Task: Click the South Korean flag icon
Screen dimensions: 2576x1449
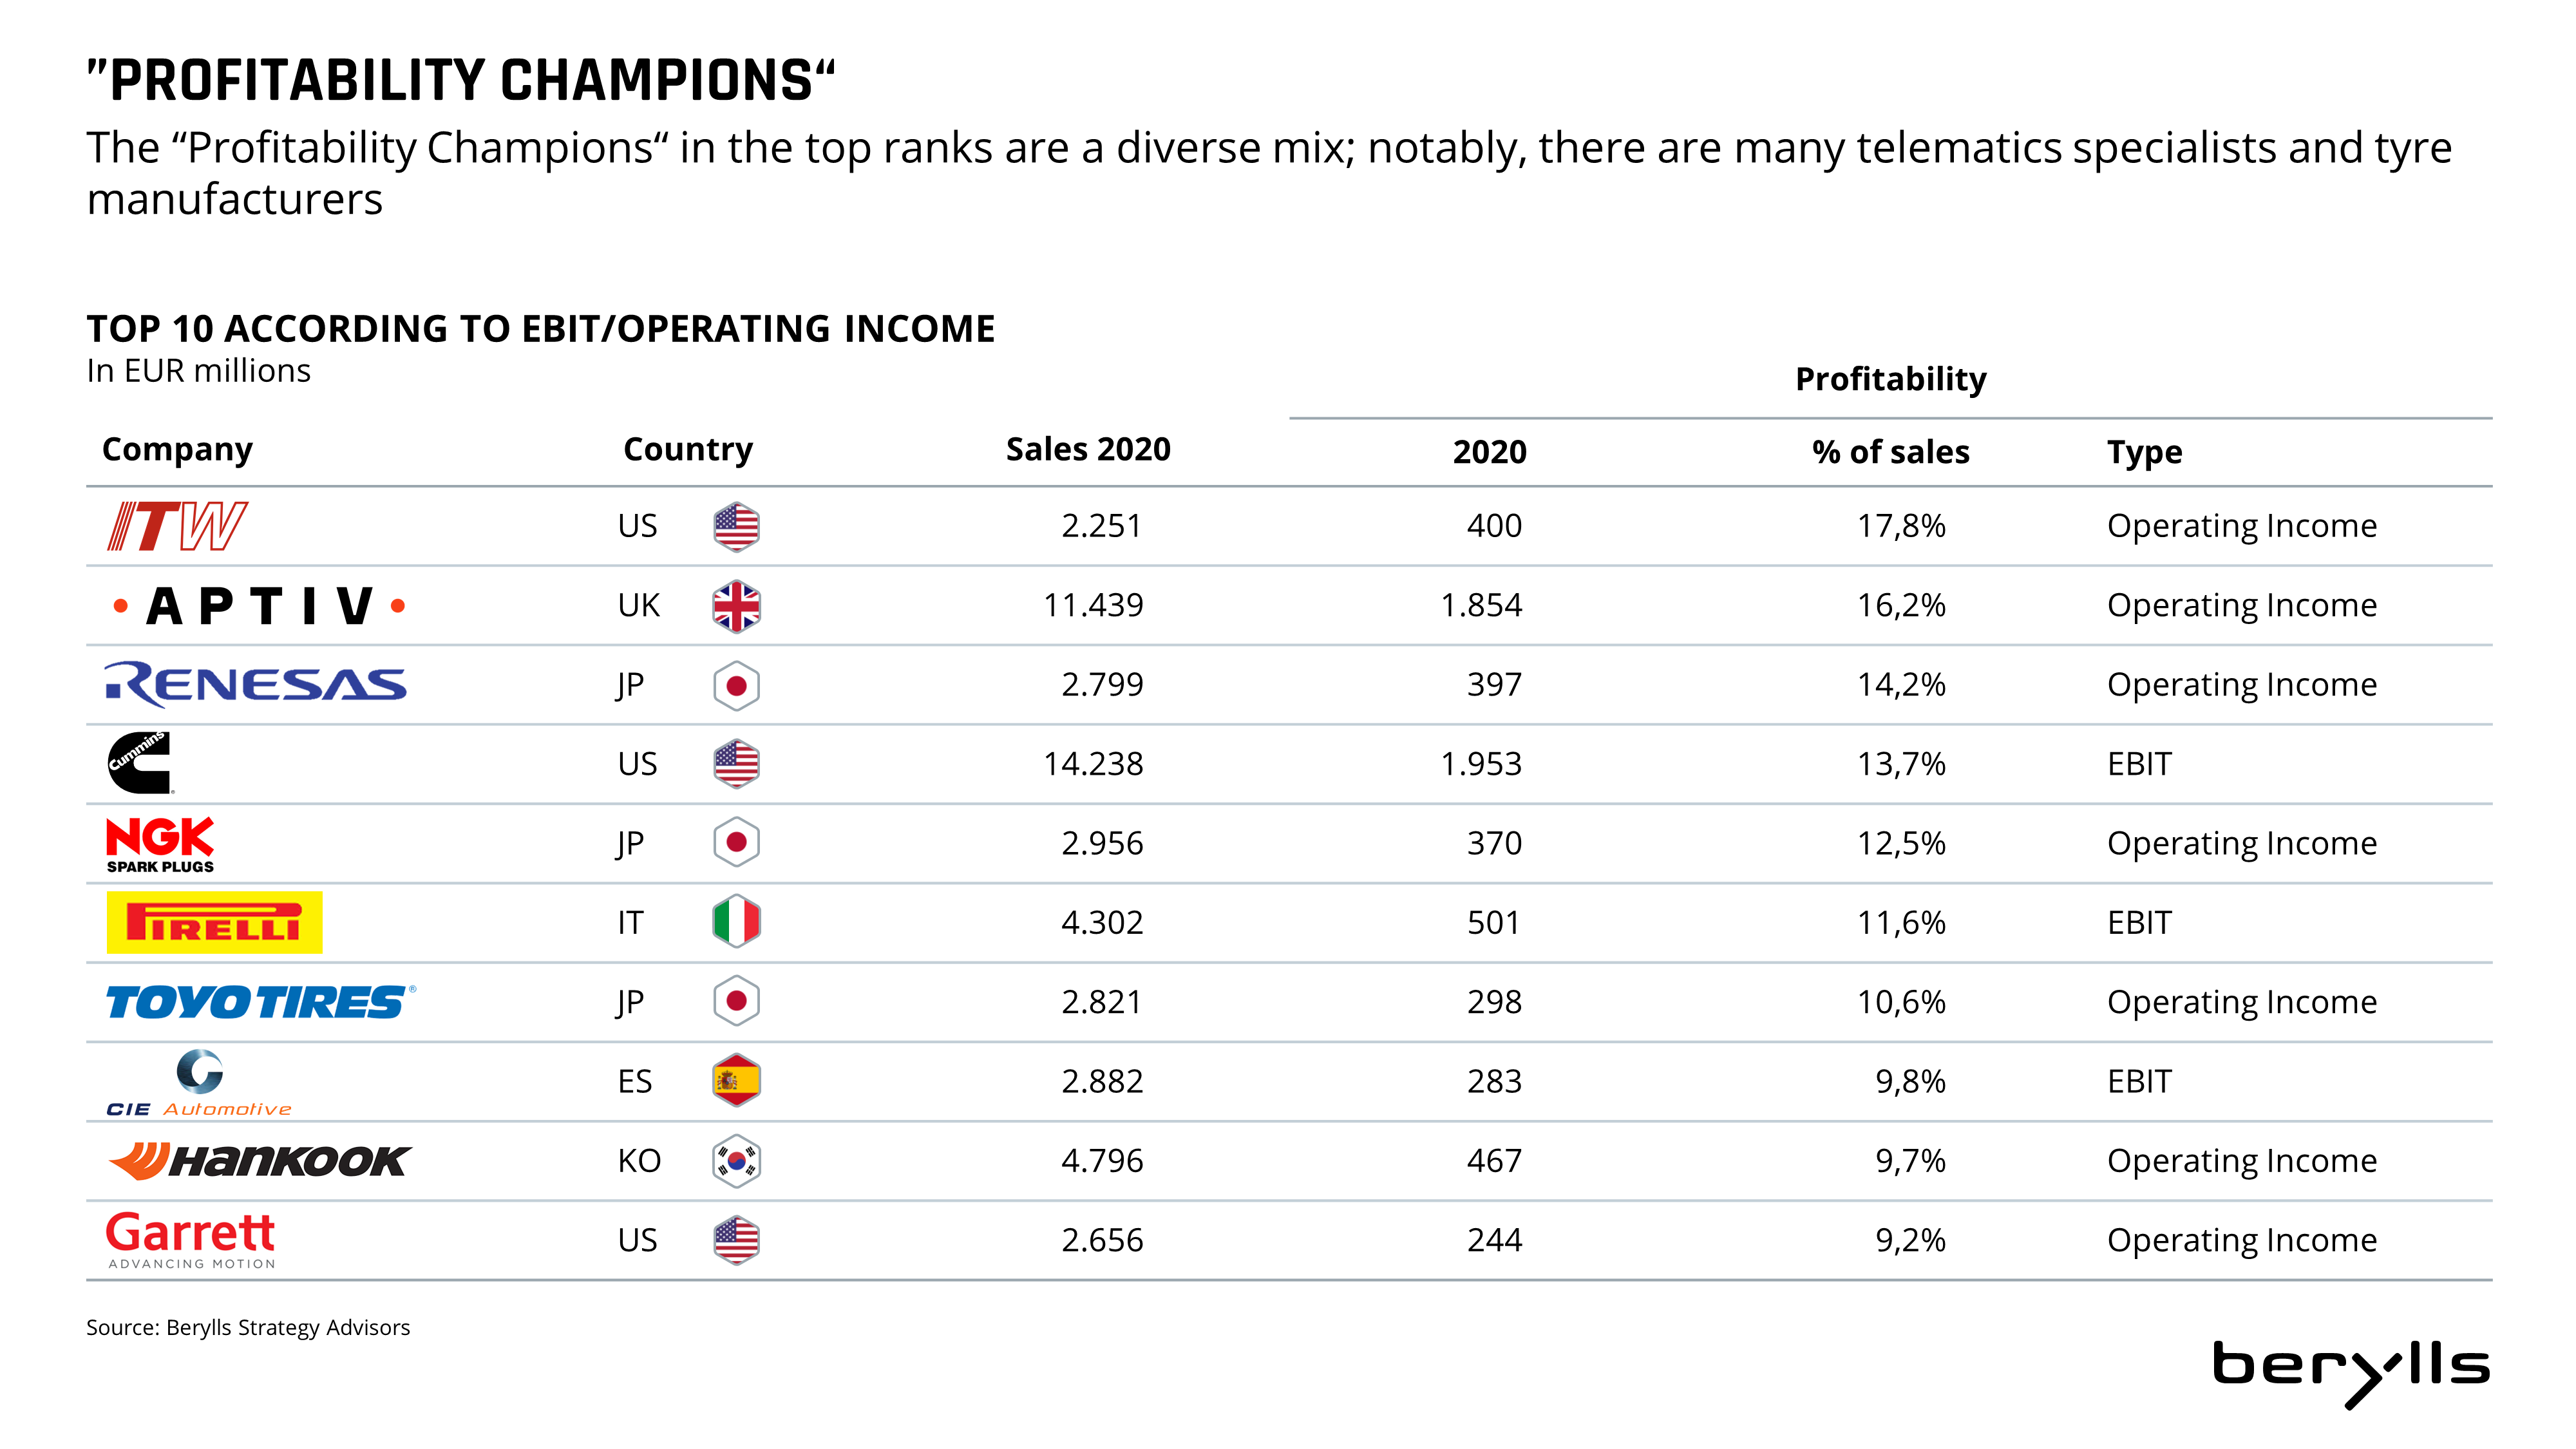Action: (x=737, y=1161)
